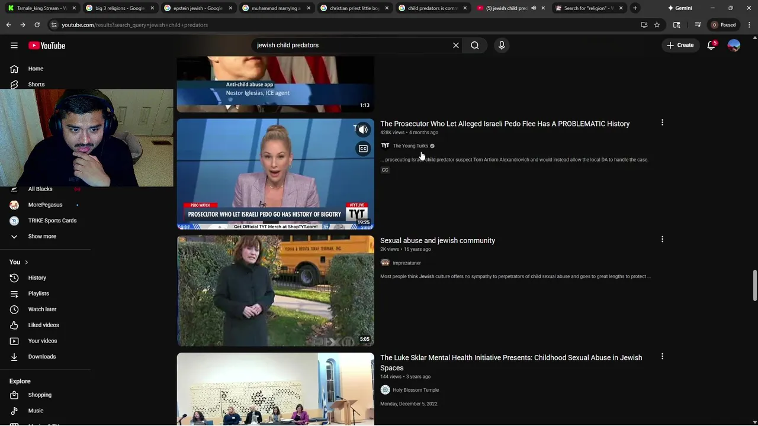Screen dimensions: 758x426
Task: Click the magnifier search button
Action: 475,45
